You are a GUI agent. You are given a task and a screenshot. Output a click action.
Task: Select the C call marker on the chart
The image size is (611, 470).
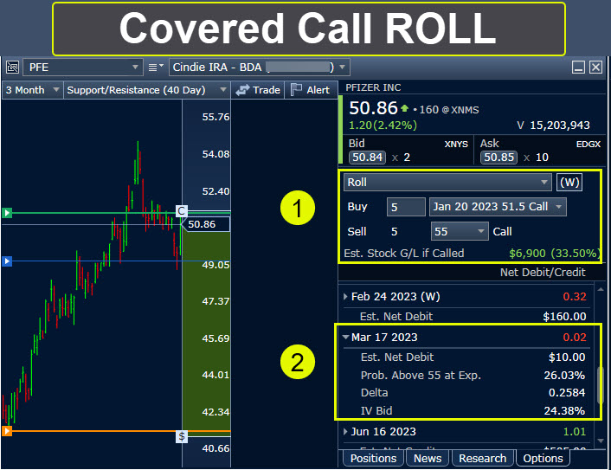click(182, 211)
